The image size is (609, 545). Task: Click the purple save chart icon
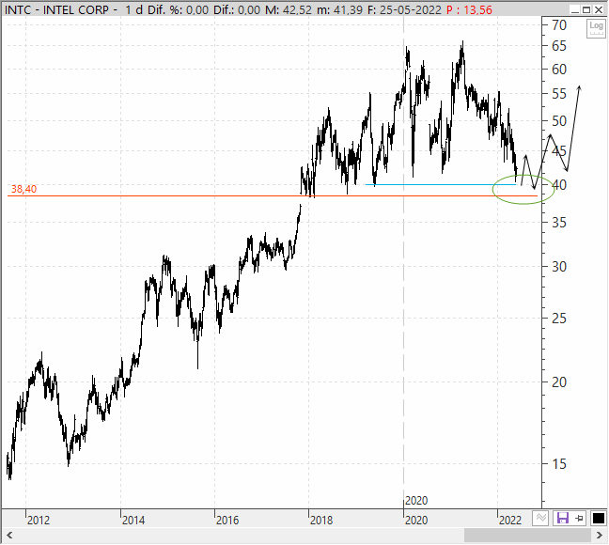coord(562,518)
